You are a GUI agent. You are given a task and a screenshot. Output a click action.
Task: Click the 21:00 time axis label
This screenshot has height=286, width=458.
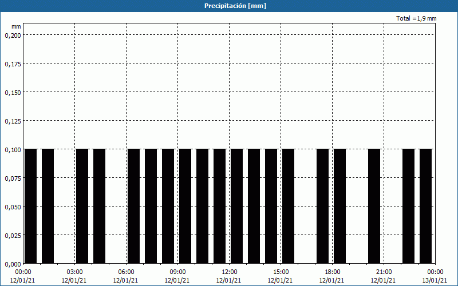tap(384, 272)
